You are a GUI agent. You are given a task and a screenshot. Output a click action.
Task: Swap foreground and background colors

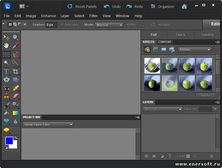pos(16,138)
